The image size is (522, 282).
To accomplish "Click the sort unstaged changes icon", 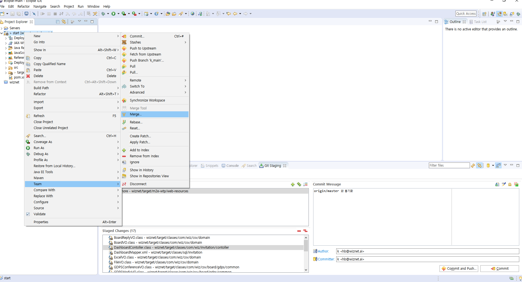I will [306, 184].
